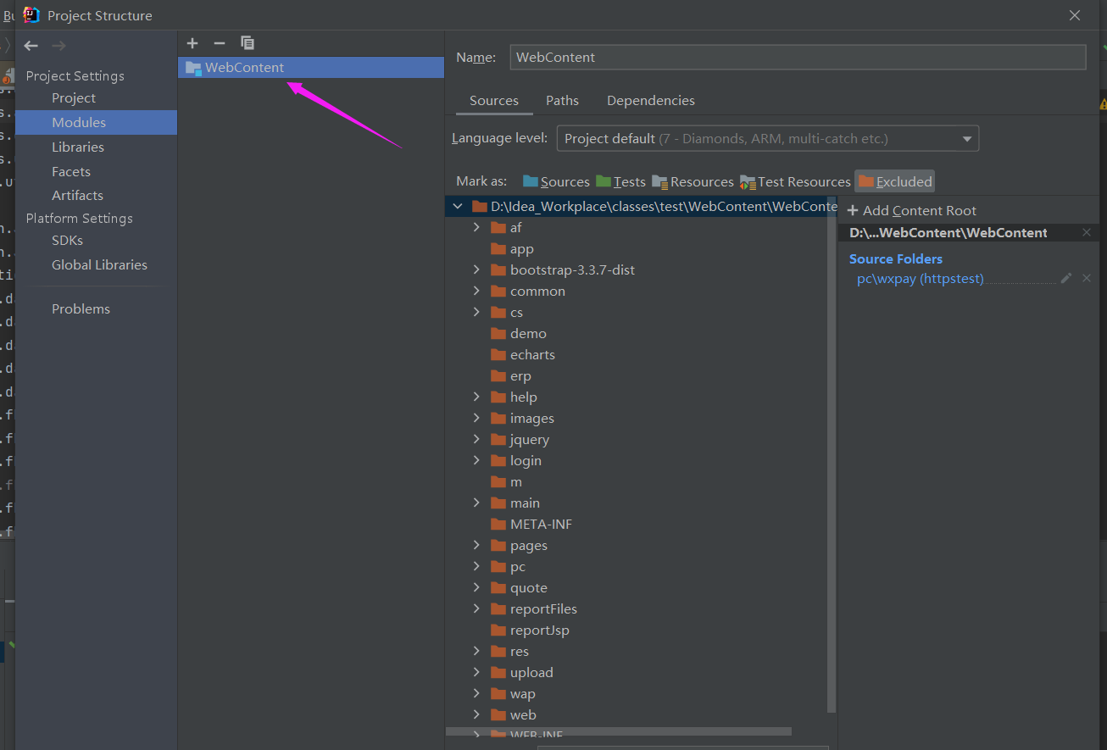Screen dimensions: 1107x750
Task: Mark folder as Resources
Action: (x=693, y=181)
